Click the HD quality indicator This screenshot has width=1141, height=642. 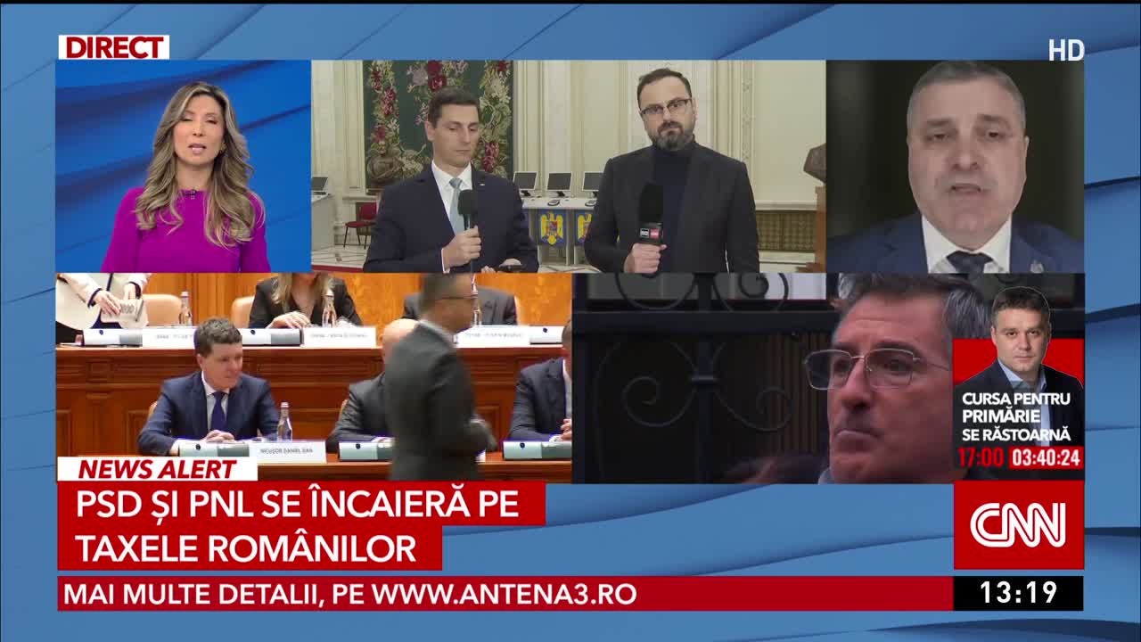(x=1065, y=51)
